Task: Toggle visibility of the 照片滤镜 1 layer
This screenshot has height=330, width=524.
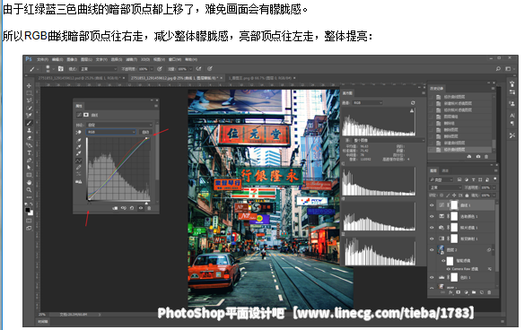Action: pyautogui.click(x=432, y=228)
